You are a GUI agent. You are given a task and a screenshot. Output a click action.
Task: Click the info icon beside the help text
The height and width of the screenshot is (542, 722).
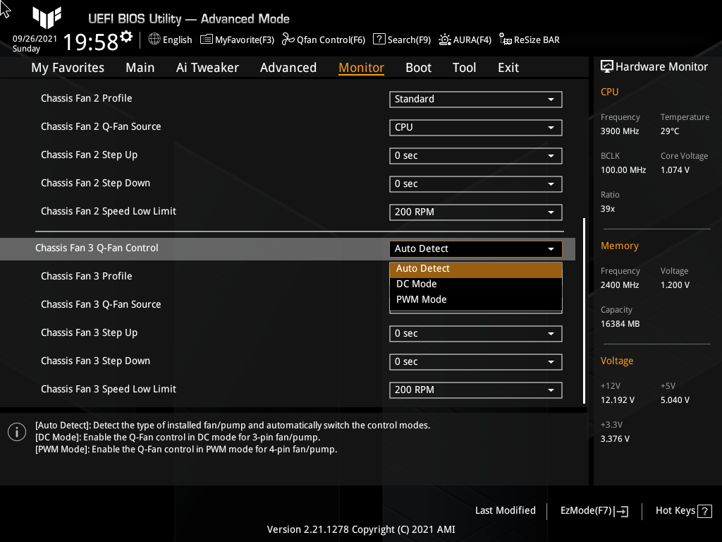16,431
